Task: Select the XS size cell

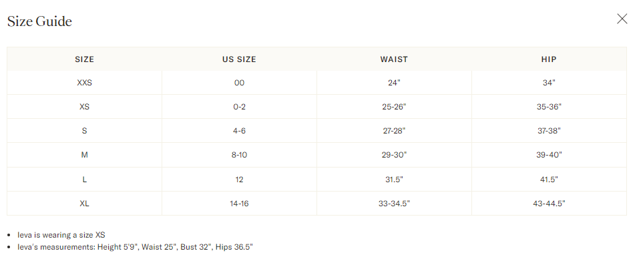Action: pyautogui.click(x=84, y=107)
